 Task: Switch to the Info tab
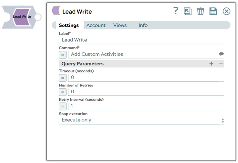pos(143,25)
